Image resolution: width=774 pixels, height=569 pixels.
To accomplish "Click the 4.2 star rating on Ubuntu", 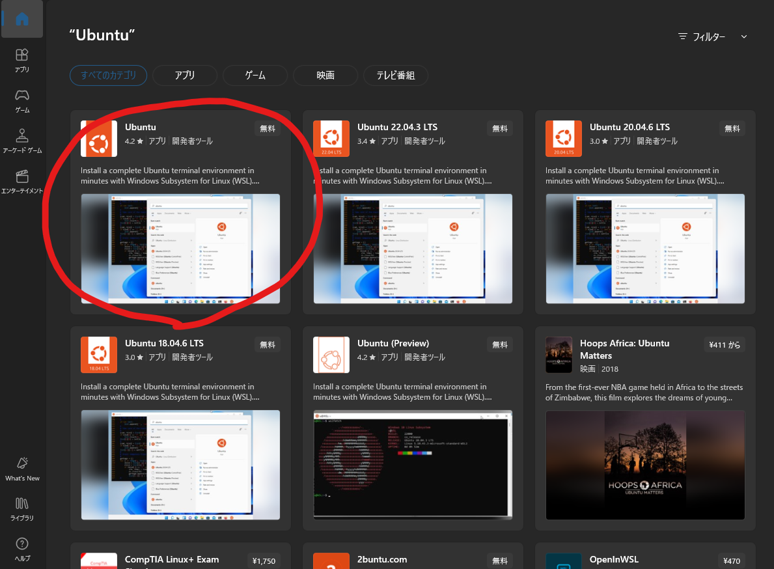I will tap(133, 141).
